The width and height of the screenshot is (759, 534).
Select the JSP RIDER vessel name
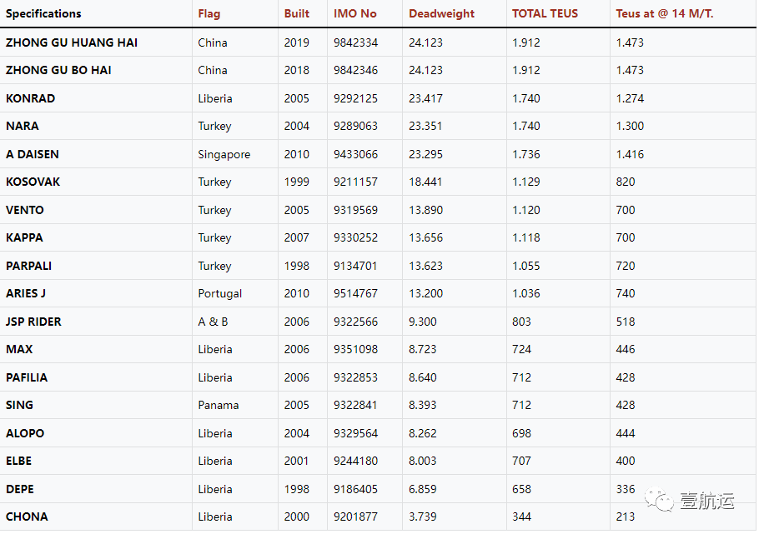[33, 322]
